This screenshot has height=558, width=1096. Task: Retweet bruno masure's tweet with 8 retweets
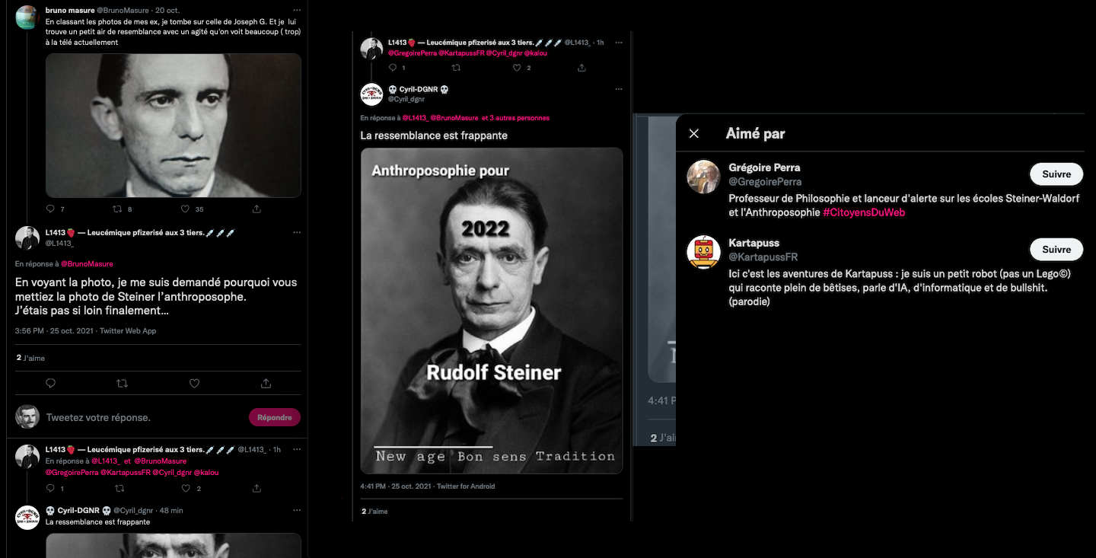(x=117, y=209)
